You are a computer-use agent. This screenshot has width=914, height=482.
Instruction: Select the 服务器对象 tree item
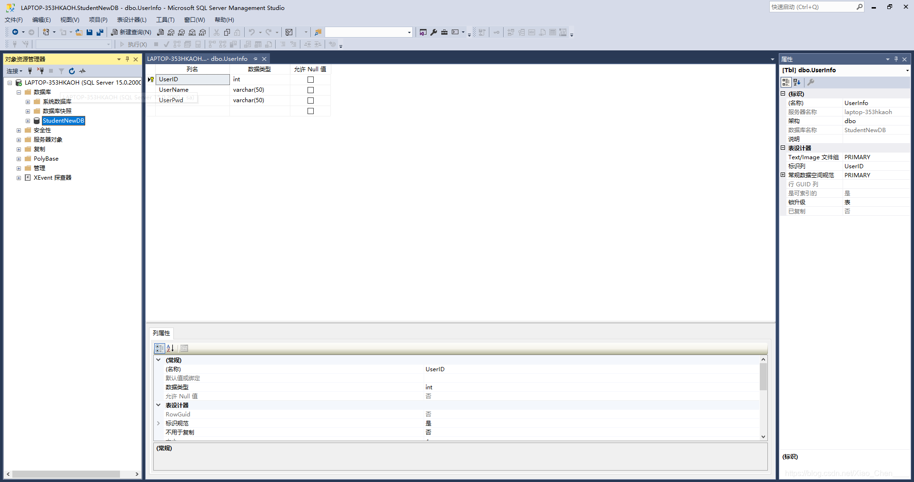pos(48,140)
